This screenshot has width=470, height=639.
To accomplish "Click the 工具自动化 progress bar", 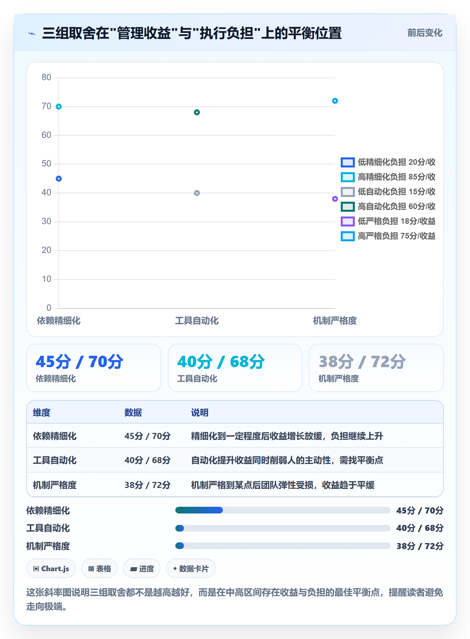I will (x=283, y=528).
